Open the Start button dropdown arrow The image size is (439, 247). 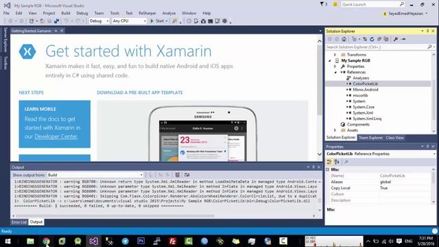click(x=166, y=21)
